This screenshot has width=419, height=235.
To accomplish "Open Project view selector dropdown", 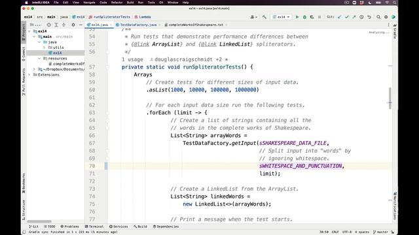I will pyautogui.click(x=35, y=25).
